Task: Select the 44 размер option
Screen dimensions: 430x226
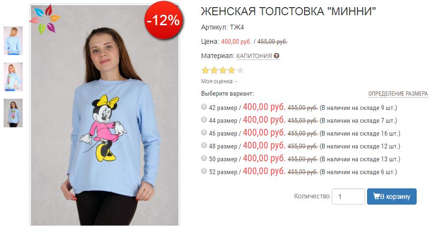Action: (204, 119)
